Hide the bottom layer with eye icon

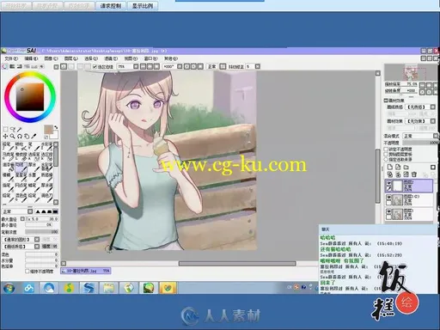(388, 211)
